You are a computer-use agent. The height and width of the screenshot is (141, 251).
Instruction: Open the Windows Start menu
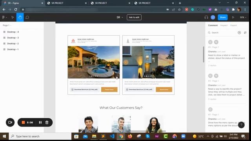coord(4,136)
